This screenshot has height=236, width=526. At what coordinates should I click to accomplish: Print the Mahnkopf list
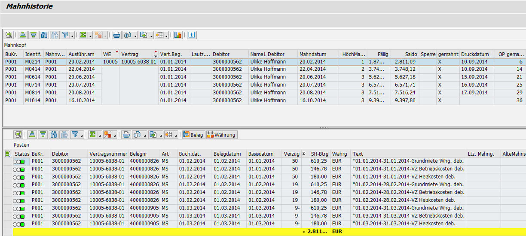(116, 35)
